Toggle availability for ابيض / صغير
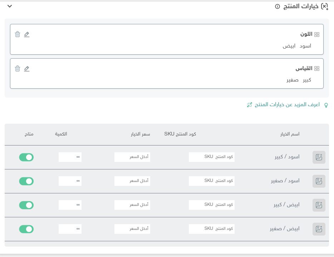The height and width of the screenshot is (257, 334). click(x=26, y=229)
